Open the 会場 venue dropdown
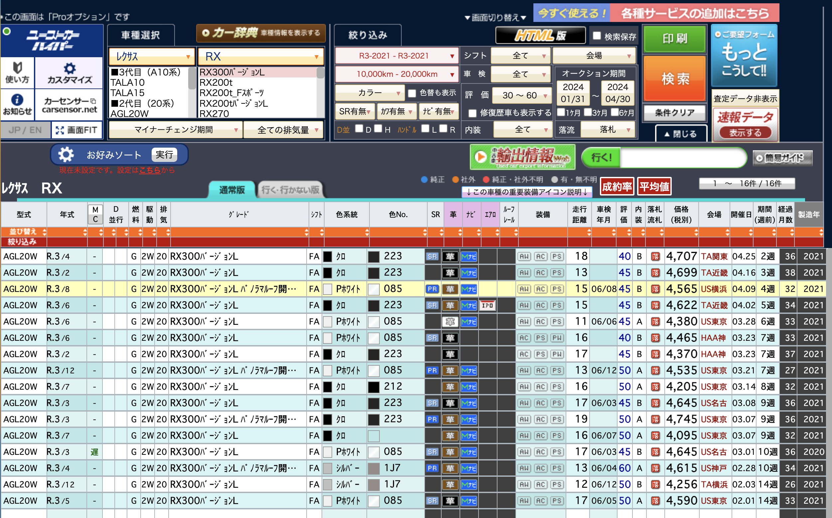The width and height of the screenshot is (832, 518). pyautogui.click(x=594, y=56)
